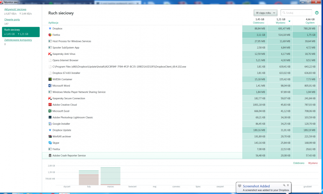323x194 pixels.
Task: Click the NVIDIA Container icon
Action: click(x=50, y=79)
